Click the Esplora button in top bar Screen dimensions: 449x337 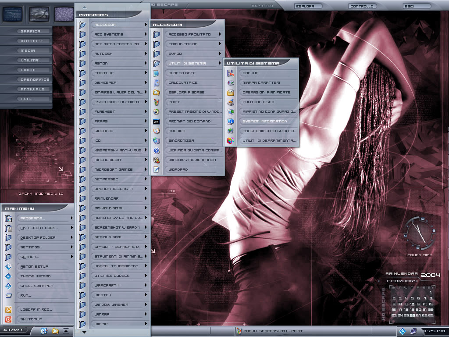[308, 6]
